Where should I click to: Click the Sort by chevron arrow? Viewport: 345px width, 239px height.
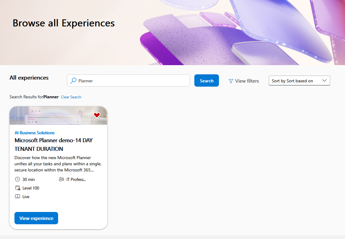click(324, 80)
